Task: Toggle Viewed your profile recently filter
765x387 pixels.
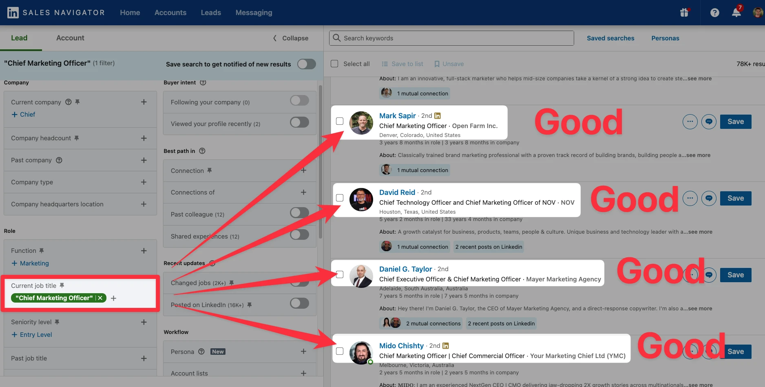Action: [300, 122]
